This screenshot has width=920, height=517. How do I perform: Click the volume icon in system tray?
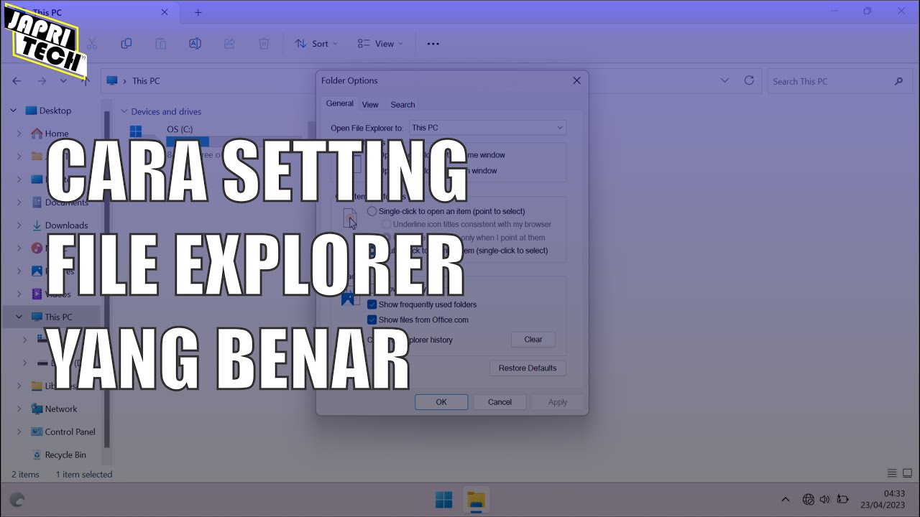[x=824, y=499]
